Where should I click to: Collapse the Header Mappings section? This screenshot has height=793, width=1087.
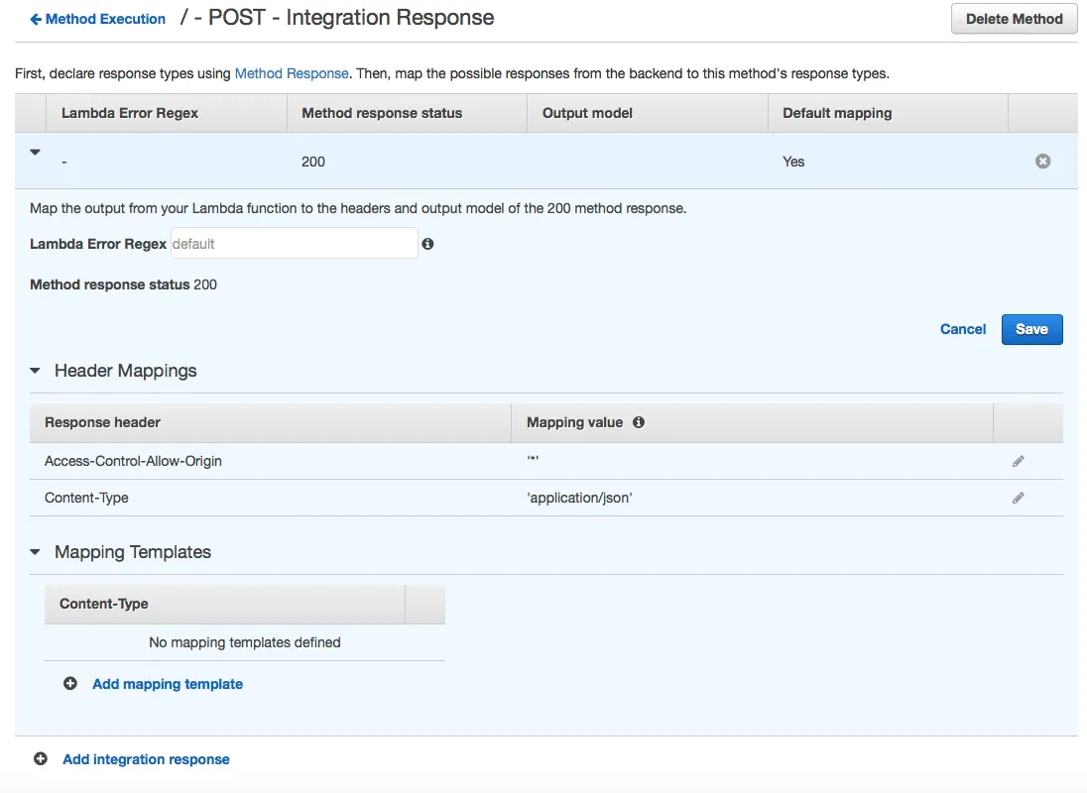pyautogui.click(x=36, y=371)
